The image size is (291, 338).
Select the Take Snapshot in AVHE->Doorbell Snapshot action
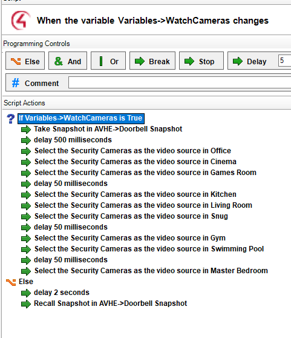108,129
